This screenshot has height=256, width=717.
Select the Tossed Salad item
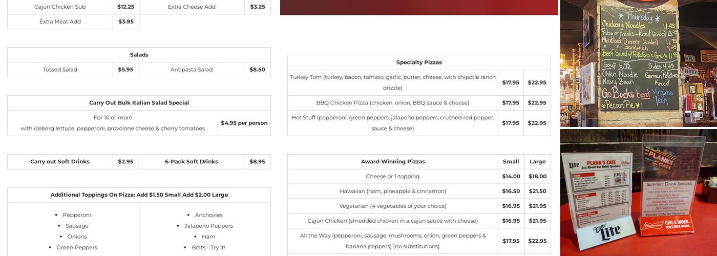click(60, 70)
